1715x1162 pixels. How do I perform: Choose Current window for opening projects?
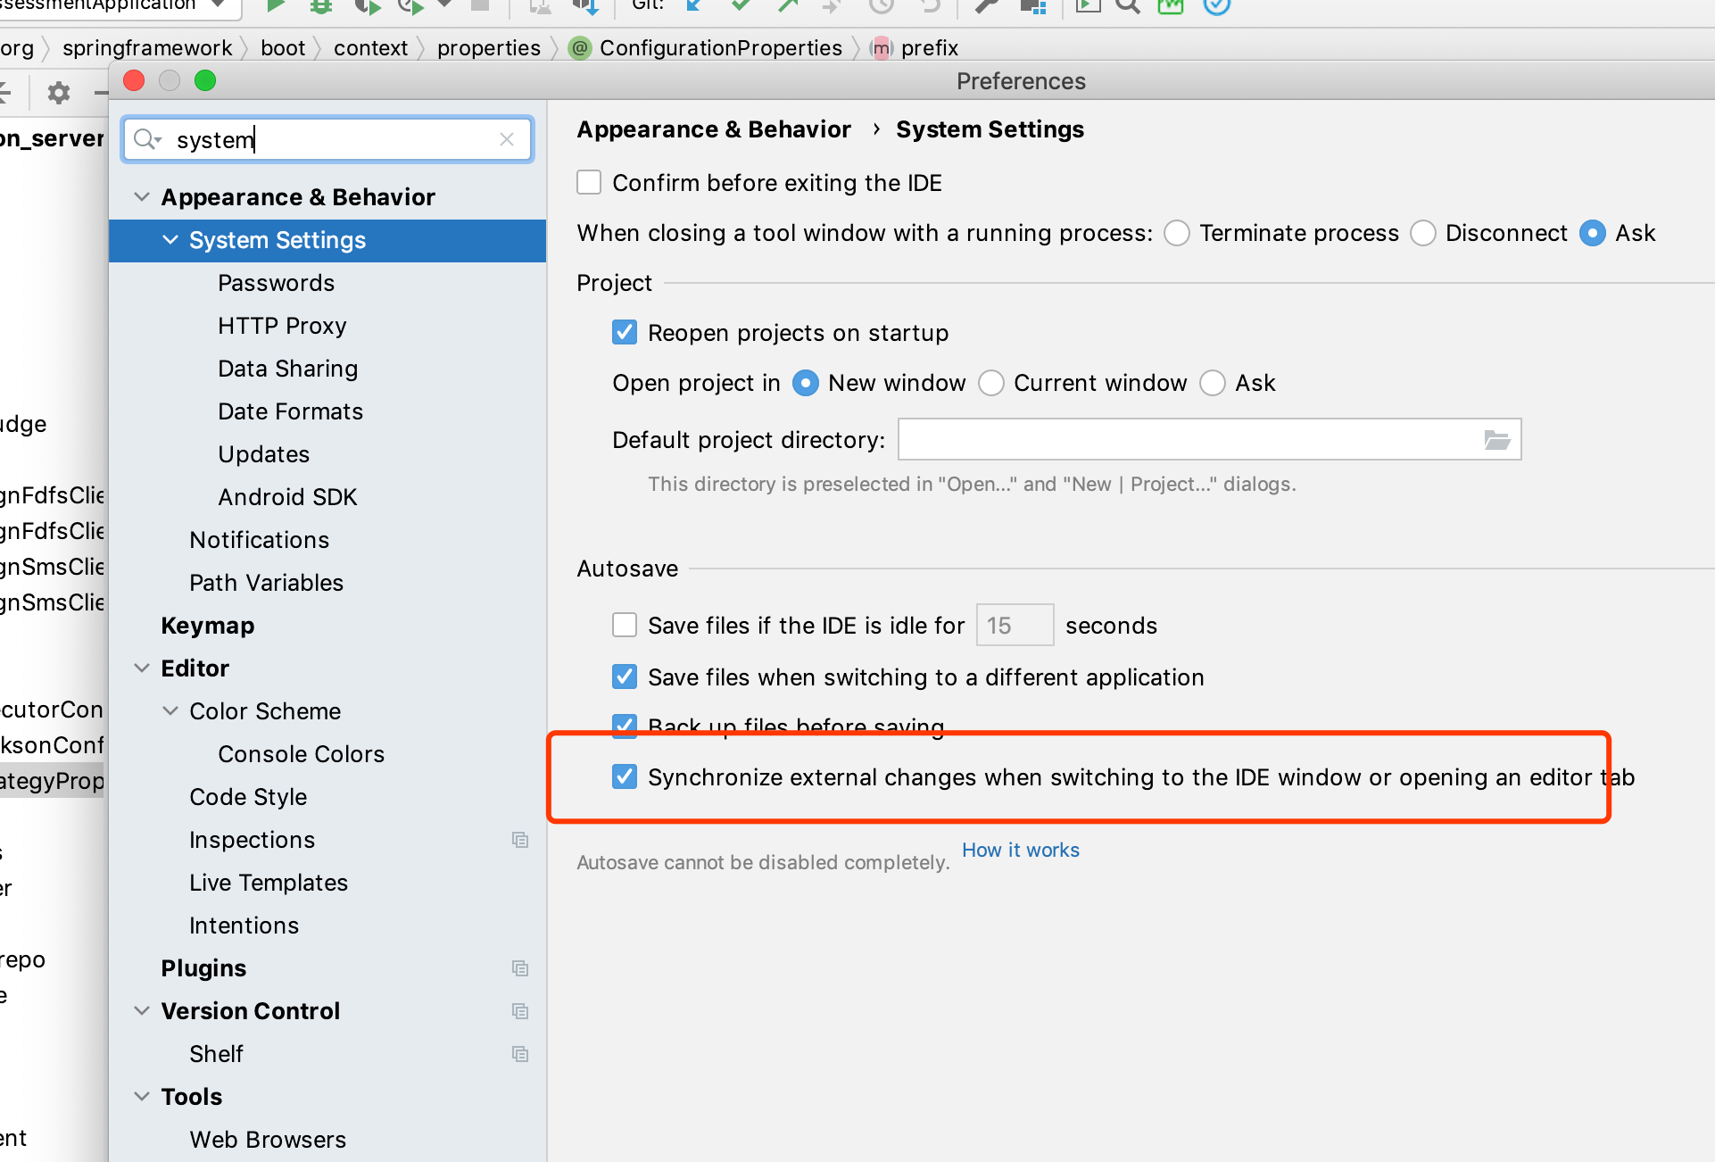(991, 384)
